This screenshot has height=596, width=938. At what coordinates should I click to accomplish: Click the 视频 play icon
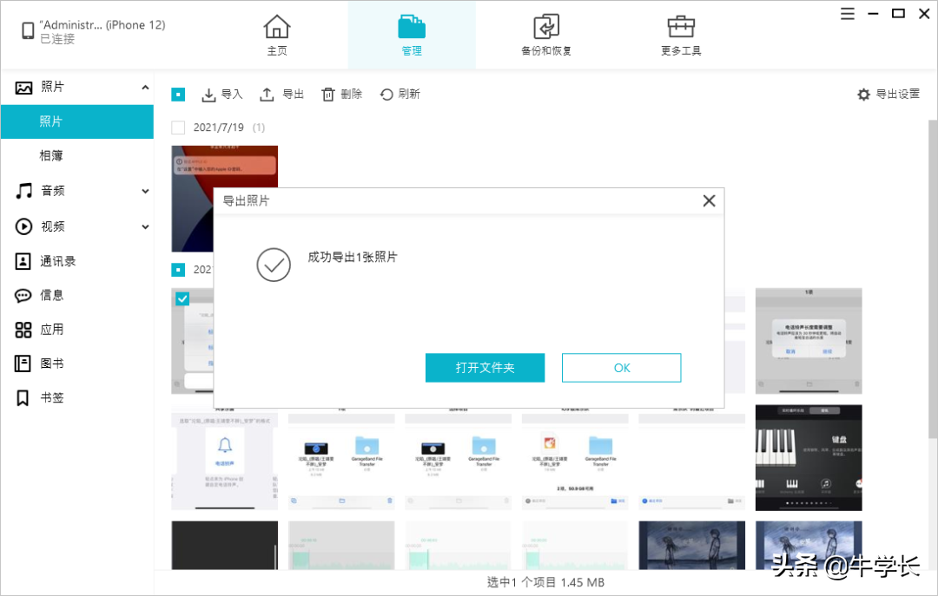23,226
